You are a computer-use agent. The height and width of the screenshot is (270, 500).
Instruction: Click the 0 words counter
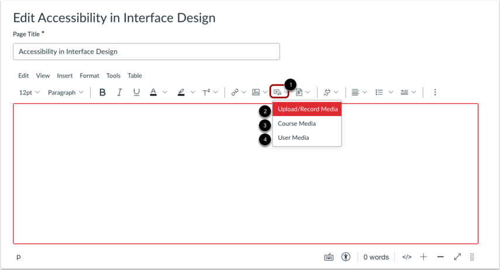click(376, 257)
